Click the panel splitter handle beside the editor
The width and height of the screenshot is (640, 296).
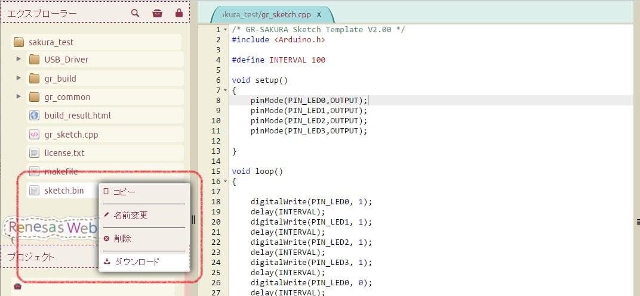193,220
